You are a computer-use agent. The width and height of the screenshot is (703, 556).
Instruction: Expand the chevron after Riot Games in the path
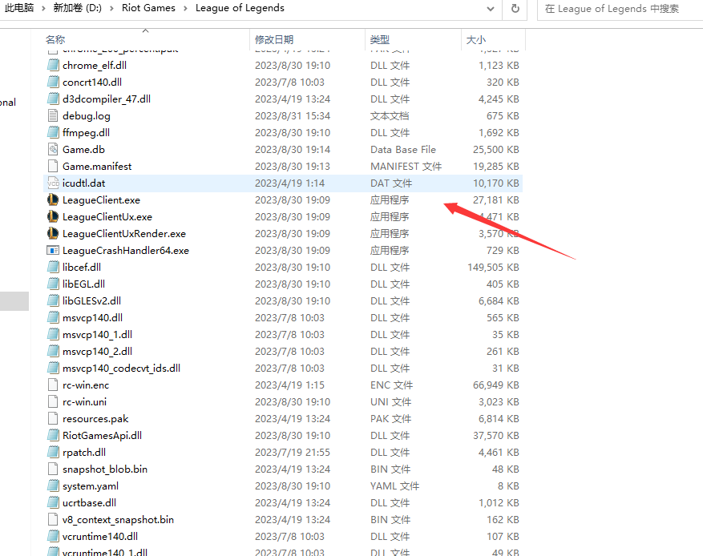[x=185, y=9]
